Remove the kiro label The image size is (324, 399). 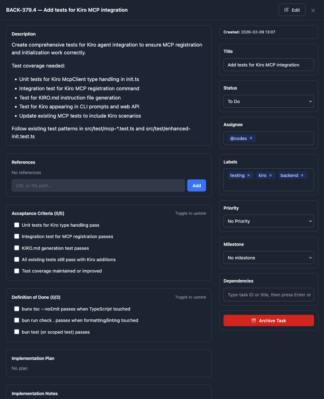[270, 175]
